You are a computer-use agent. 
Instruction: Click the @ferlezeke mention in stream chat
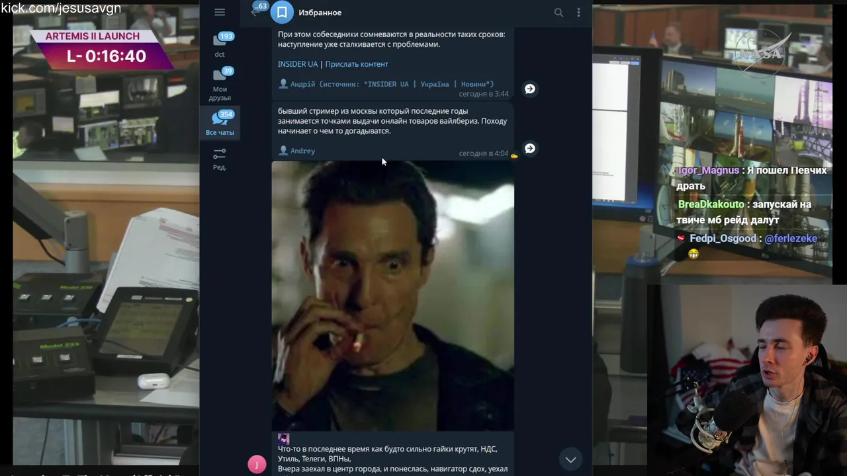tap(791, 239)
